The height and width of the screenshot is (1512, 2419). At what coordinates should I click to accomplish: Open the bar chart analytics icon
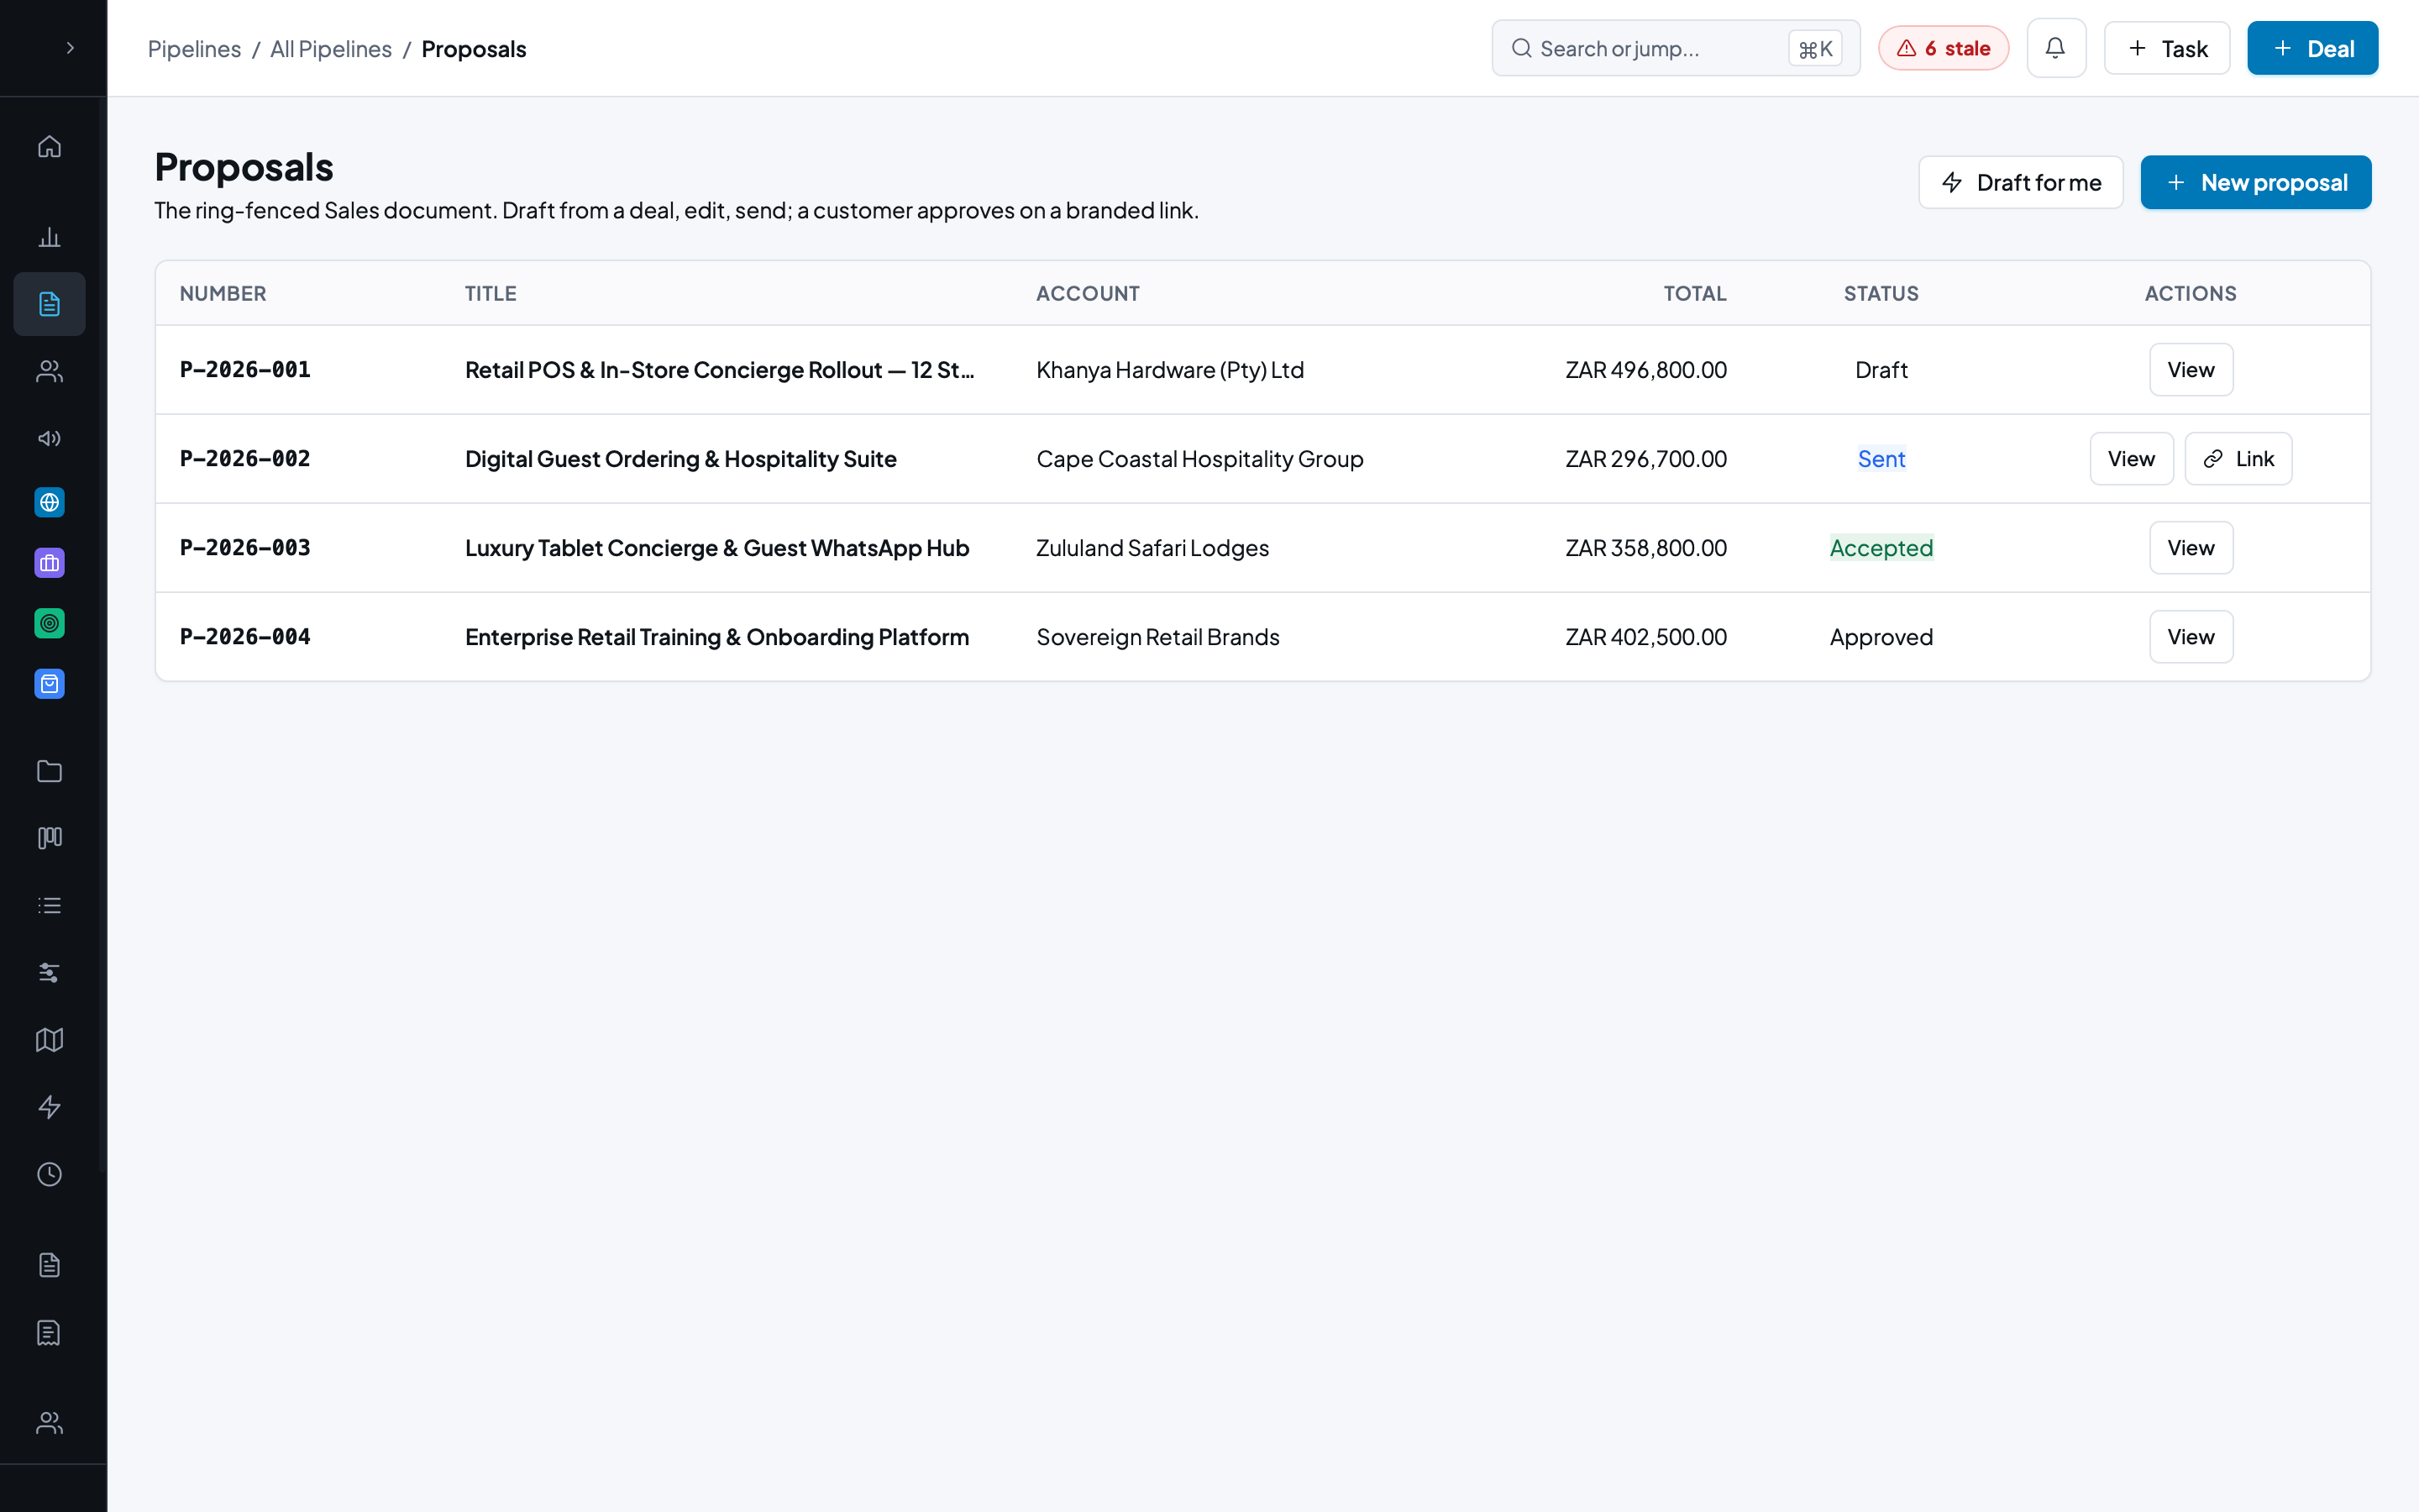[49, 237]
